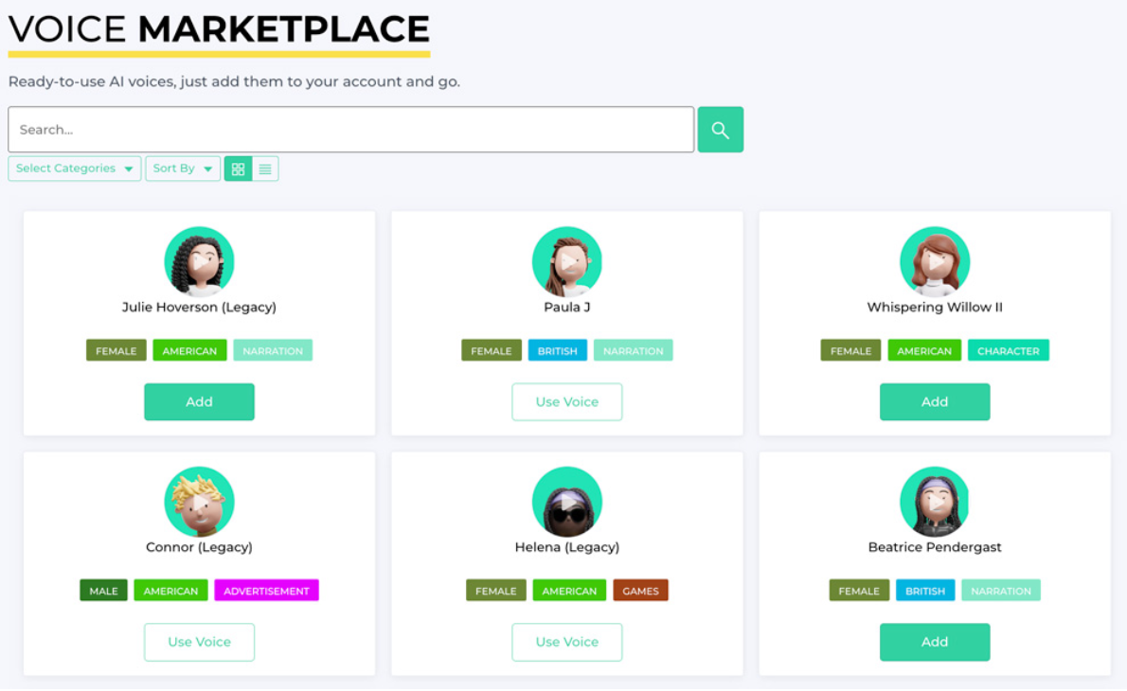The image size is (1127, 691).
Task: Click the green search magnifier button
Action: [x=720, y=130]
